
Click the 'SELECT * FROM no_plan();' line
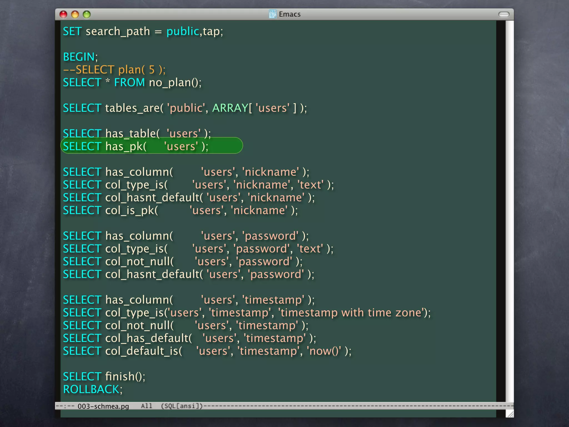click(132, 83)
